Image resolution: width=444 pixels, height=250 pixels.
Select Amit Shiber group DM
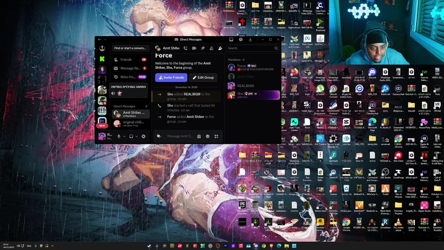click(130, 114)
